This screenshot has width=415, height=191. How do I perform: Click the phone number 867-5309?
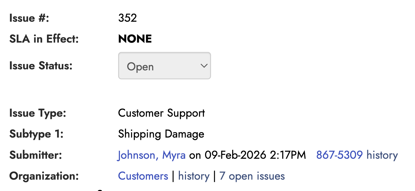coord(339,155)
